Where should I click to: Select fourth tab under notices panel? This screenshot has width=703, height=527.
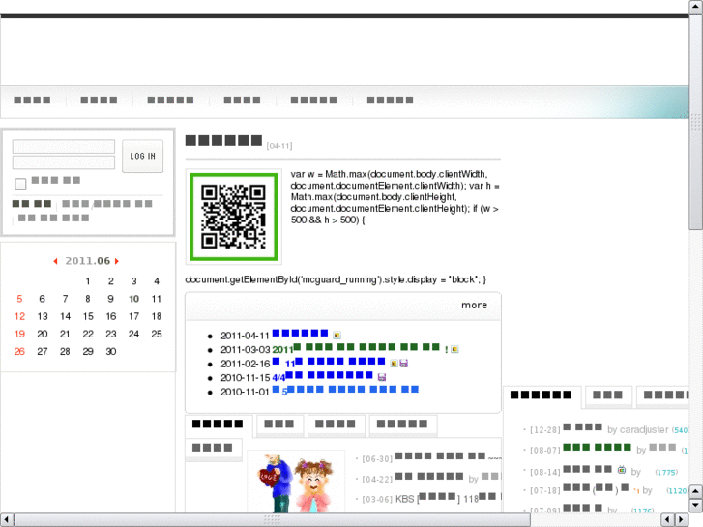point(402,425)
